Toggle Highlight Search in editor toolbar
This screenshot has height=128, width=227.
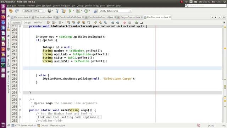(84, 23)
